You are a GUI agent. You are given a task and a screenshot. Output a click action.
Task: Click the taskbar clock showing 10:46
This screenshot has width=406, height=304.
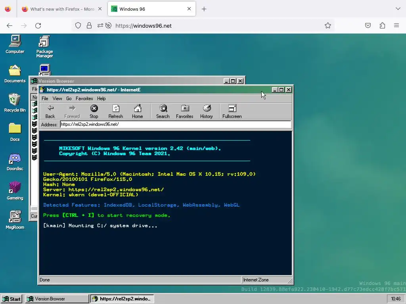[x=396, y=299]
